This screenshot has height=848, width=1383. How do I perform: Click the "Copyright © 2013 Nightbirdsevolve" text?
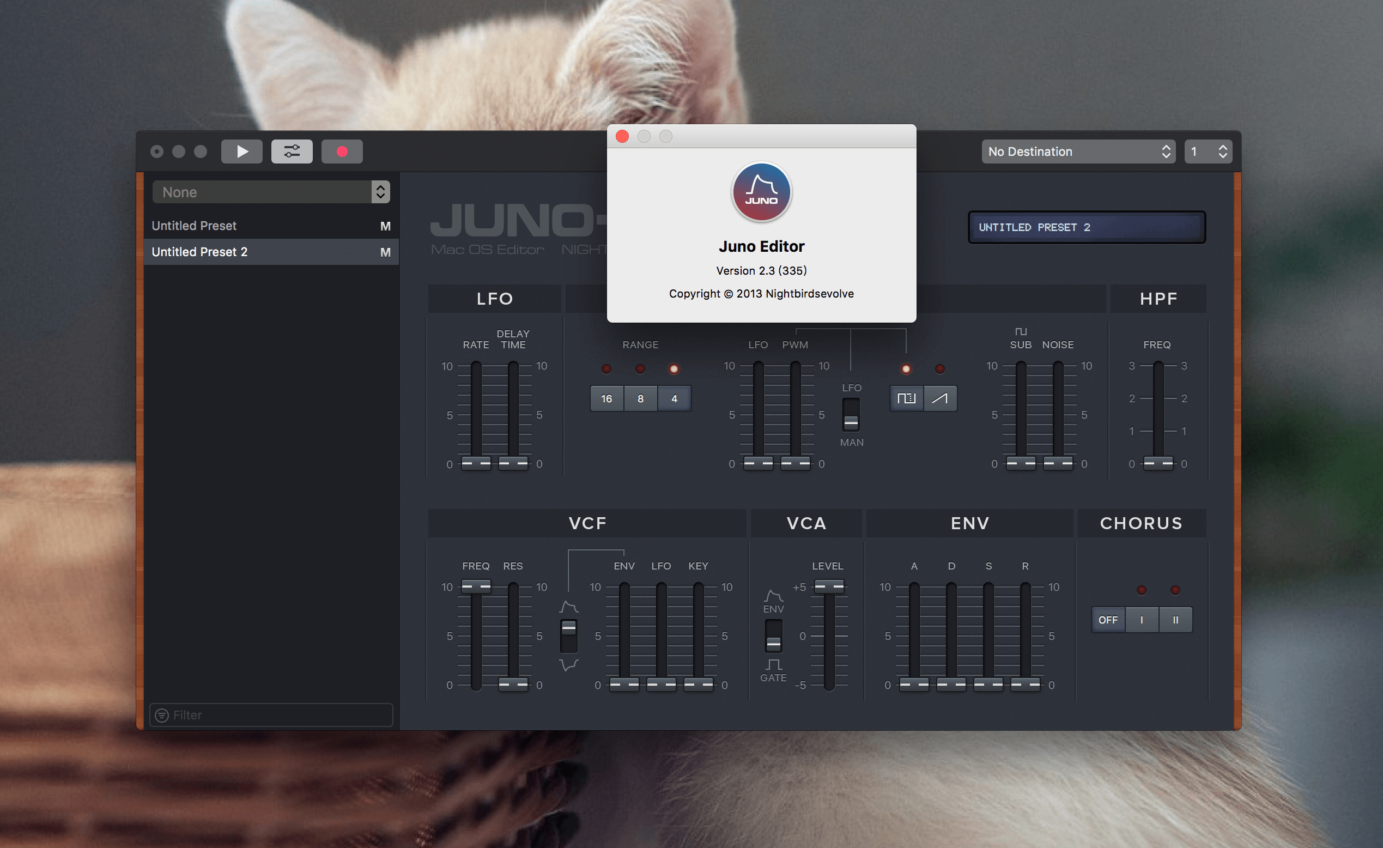coord(761,294)
